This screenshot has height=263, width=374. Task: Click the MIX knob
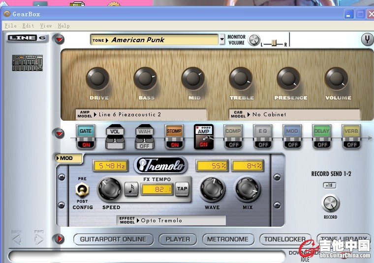click(x=248, y=189)
